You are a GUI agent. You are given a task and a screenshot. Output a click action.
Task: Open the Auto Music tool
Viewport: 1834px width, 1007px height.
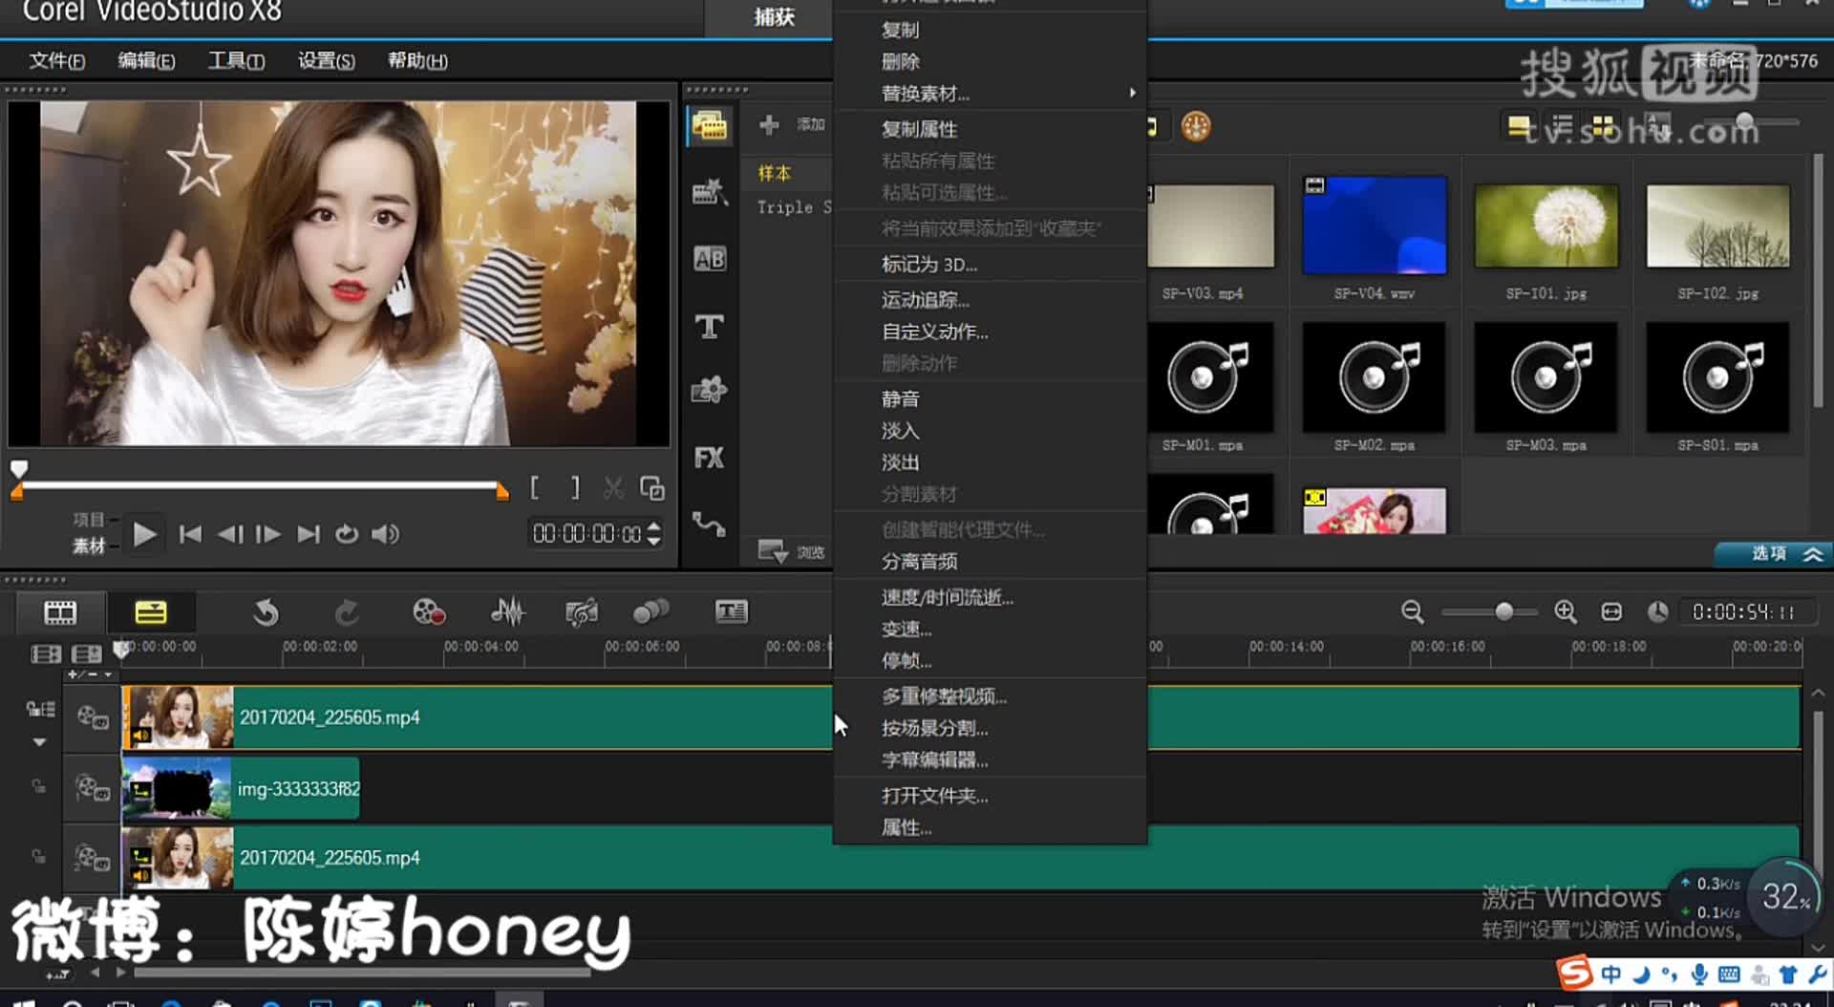[582, 612]
